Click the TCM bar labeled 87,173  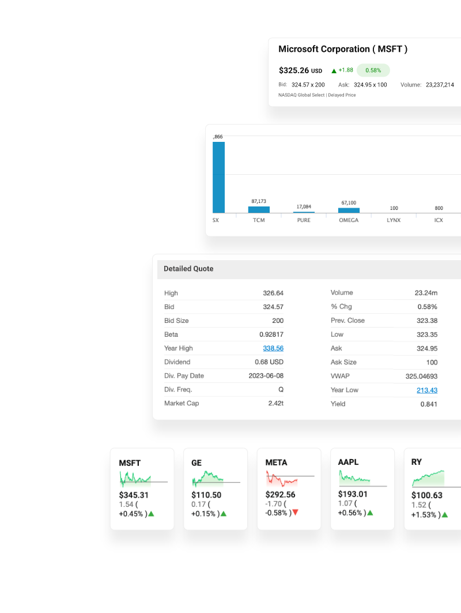(259, 209)
